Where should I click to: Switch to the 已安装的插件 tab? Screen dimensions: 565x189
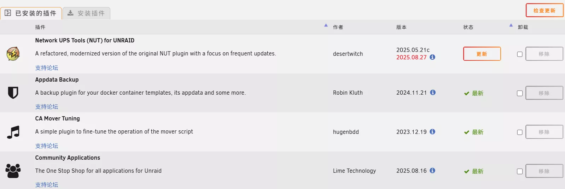coord(31,13)
